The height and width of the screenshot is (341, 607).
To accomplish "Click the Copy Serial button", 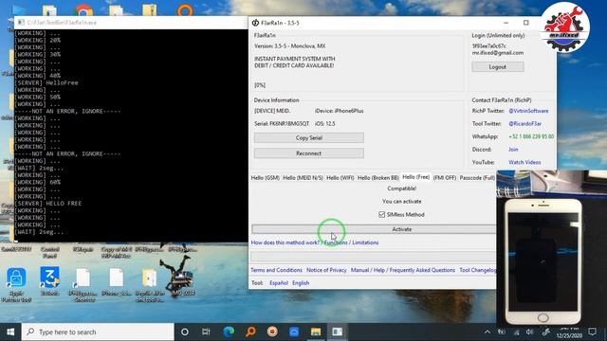I will (309, 137).
